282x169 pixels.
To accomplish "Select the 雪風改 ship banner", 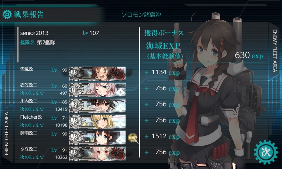I will pyautogui.click(x=97, y=73).
